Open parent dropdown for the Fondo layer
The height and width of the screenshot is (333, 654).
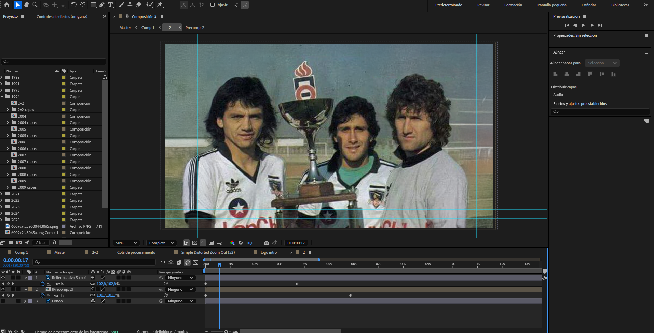[x=181, y=301]
